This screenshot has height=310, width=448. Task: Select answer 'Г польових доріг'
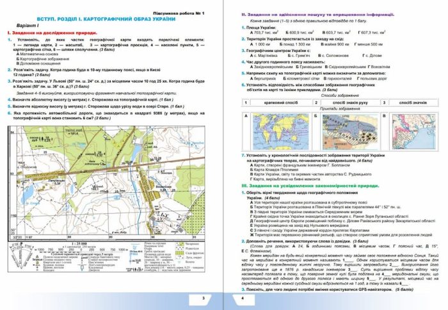pos(372,78)
